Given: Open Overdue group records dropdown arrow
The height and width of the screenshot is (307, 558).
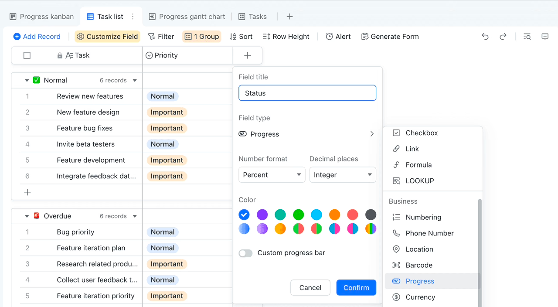Looking at the screenshot, I should (135, 216).
